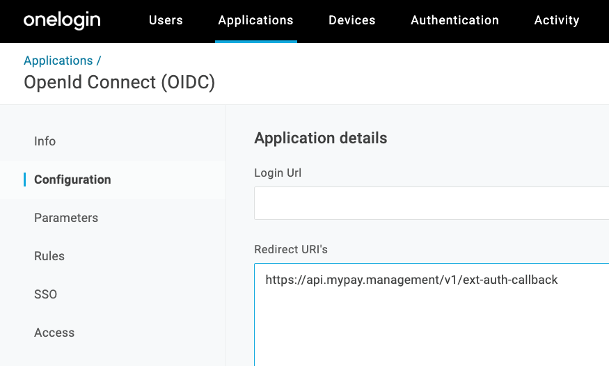
Task: Select the Configuration sidebar tab
Action: (72, 180)
